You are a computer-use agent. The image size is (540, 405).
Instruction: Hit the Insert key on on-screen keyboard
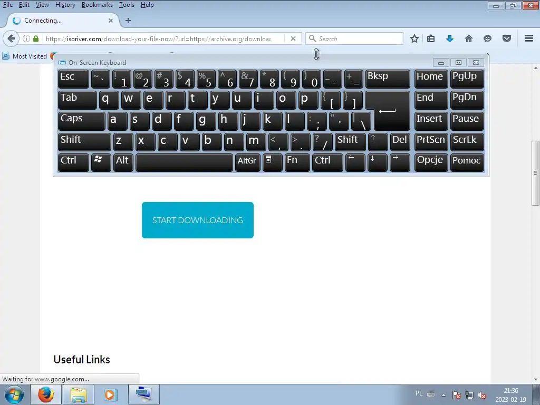tap(431, 121)
